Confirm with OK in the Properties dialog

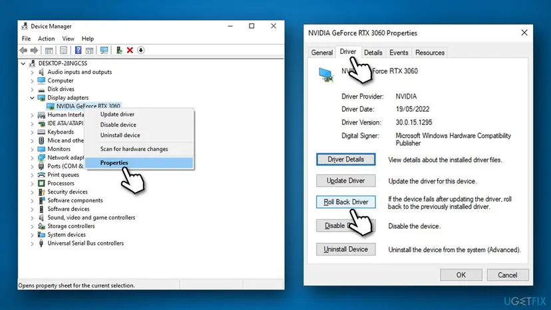coord(461,275)
